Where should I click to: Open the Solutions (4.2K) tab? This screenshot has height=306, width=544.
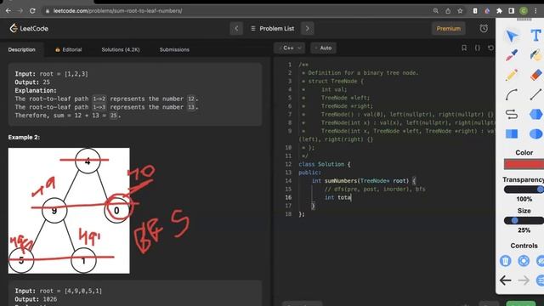pyautogui.click(x=121, y=49)
